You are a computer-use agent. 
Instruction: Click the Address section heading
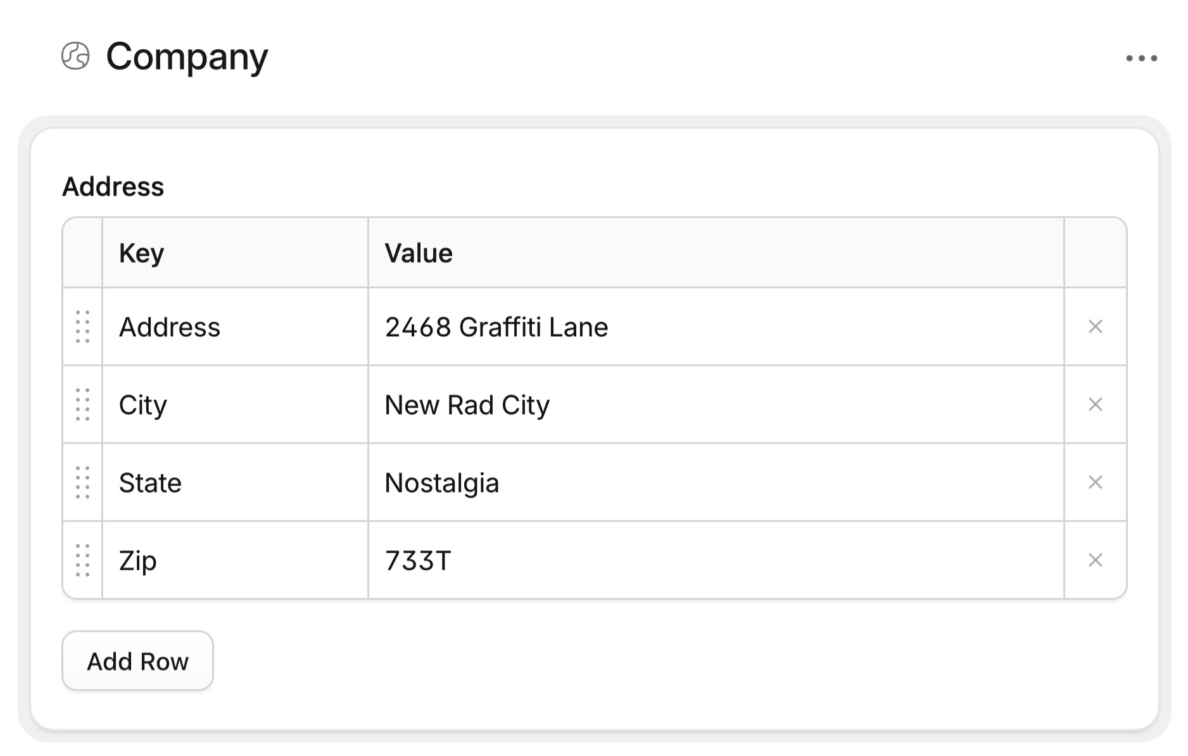pyautogui.click(x=114, y=186)
